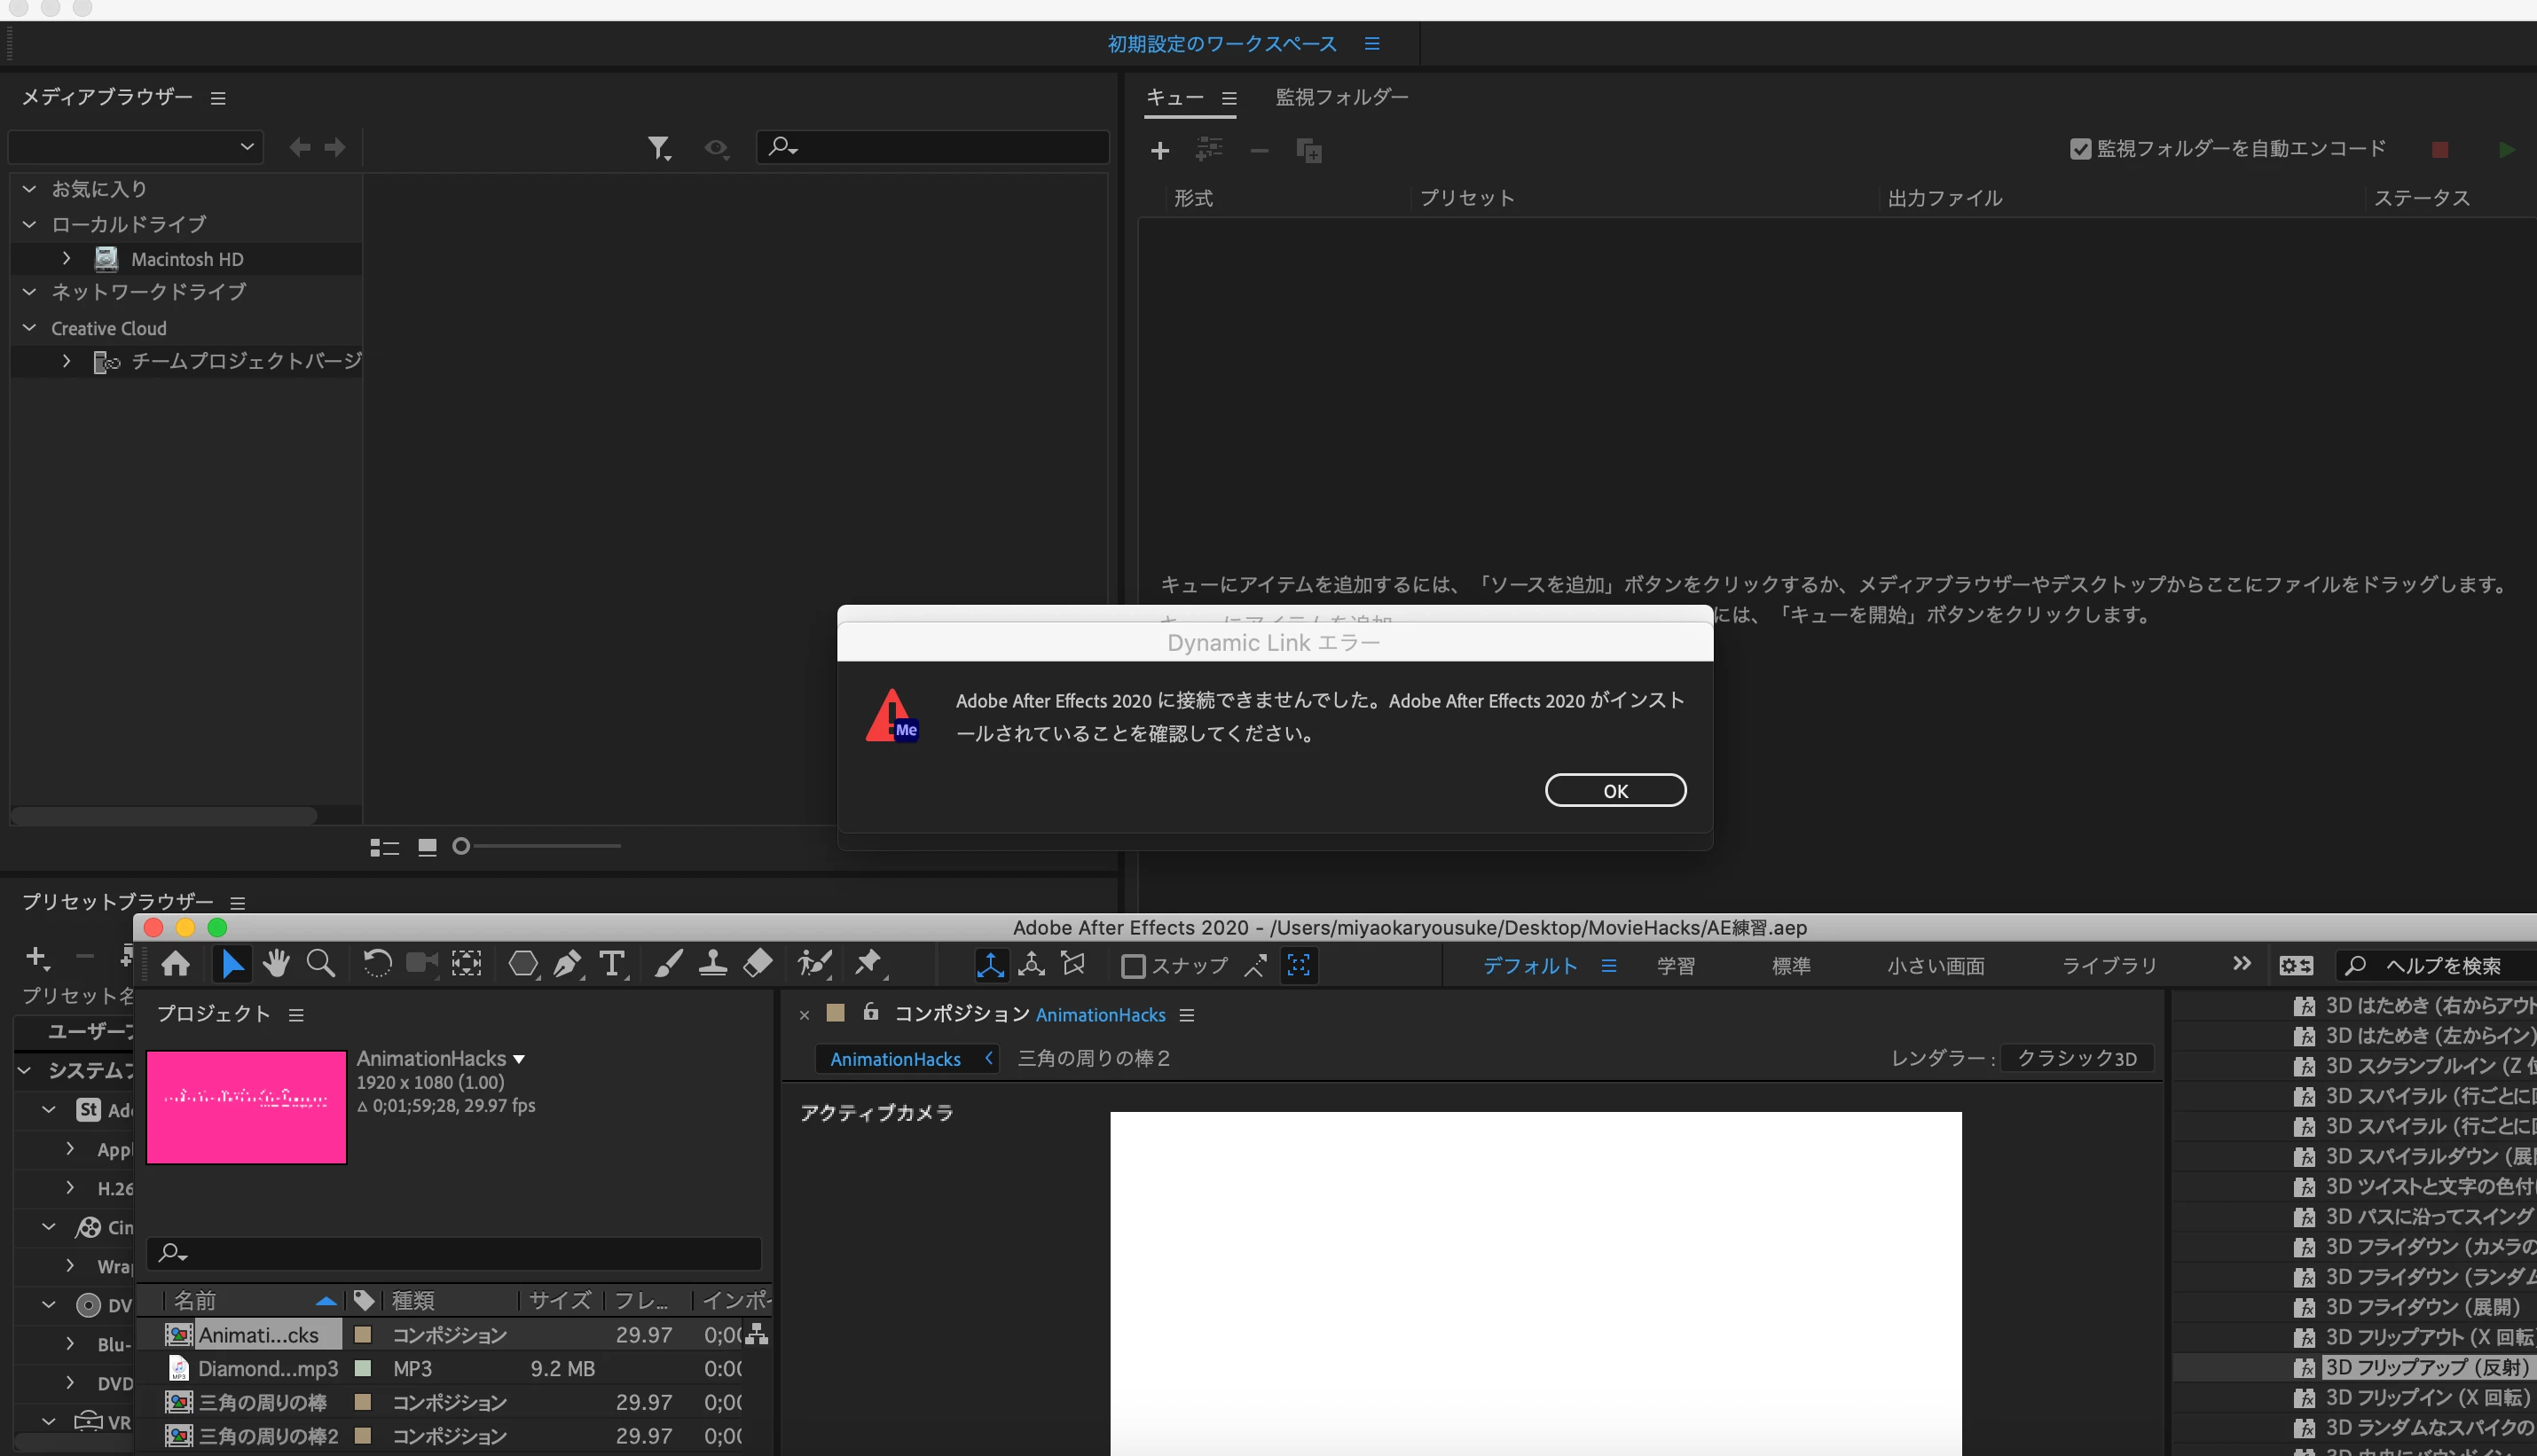Expand the Macintosh HD tree item

(66, 259)
